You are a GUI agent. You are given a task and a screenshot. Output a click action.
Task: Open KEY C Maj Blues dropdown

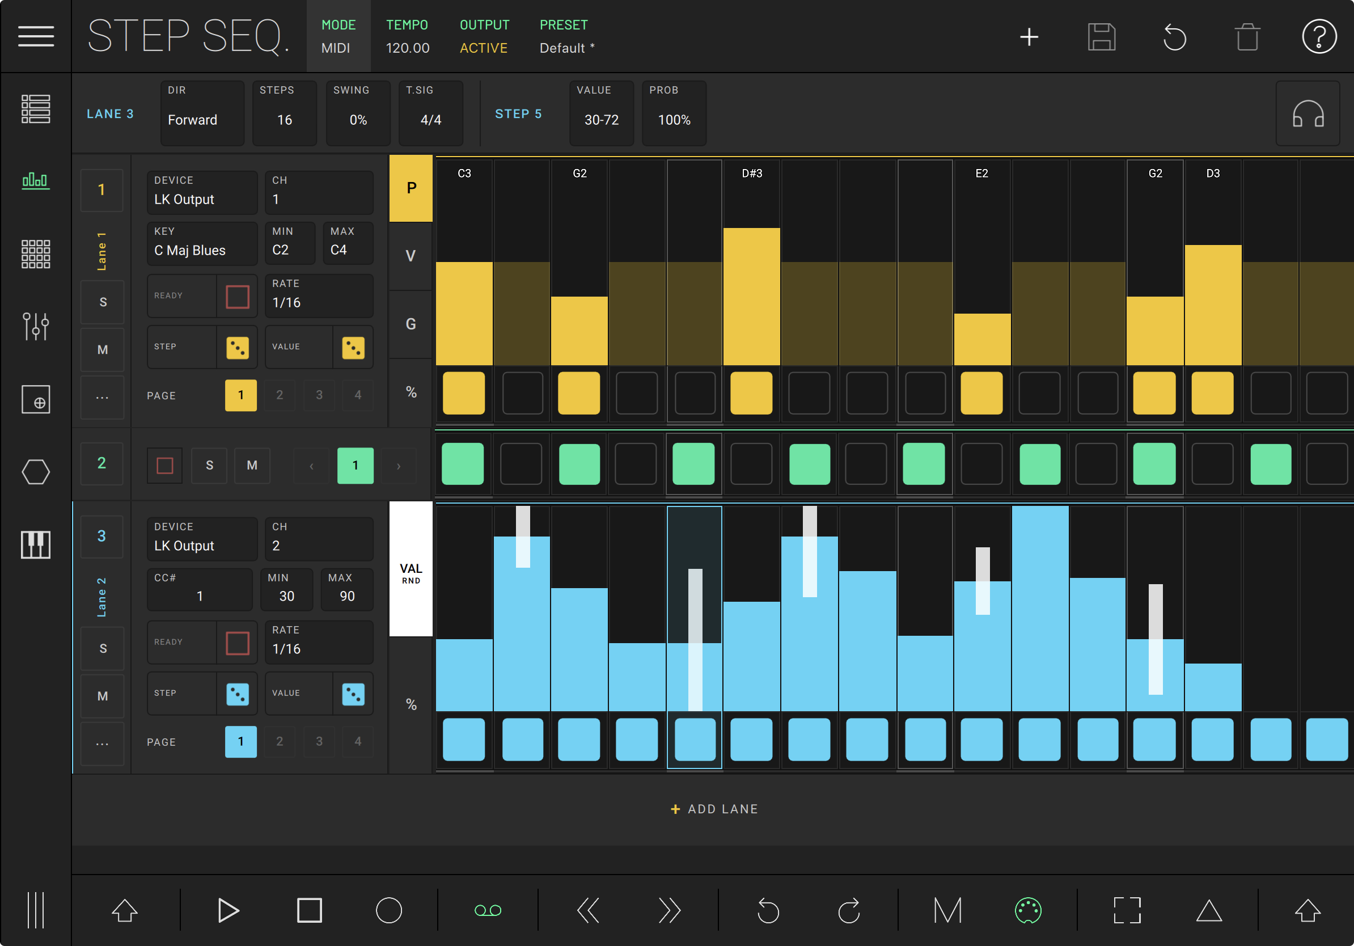[202, 243]
